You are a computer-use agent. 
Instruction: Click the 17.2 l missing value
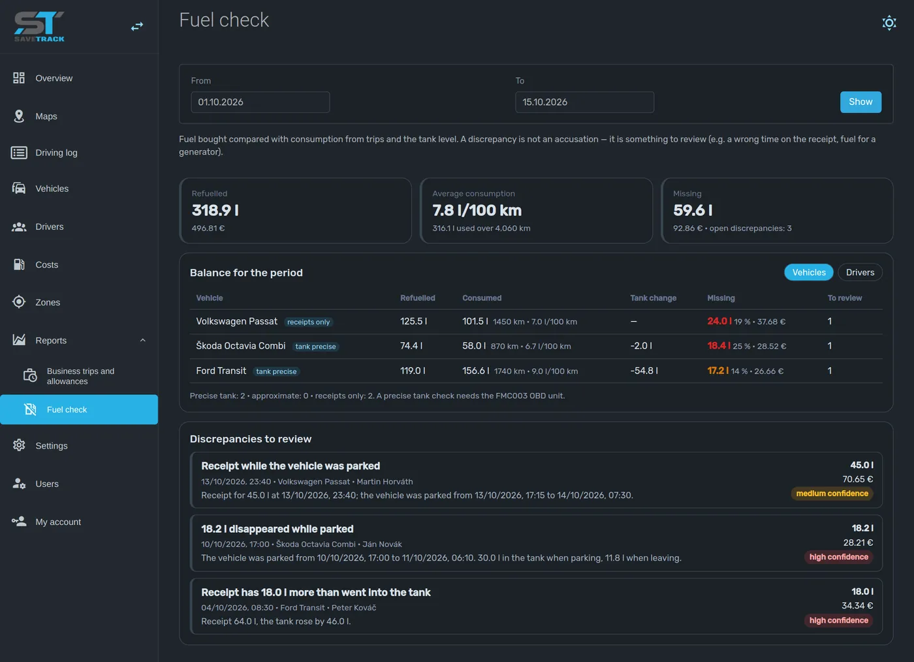click(718, 371)
